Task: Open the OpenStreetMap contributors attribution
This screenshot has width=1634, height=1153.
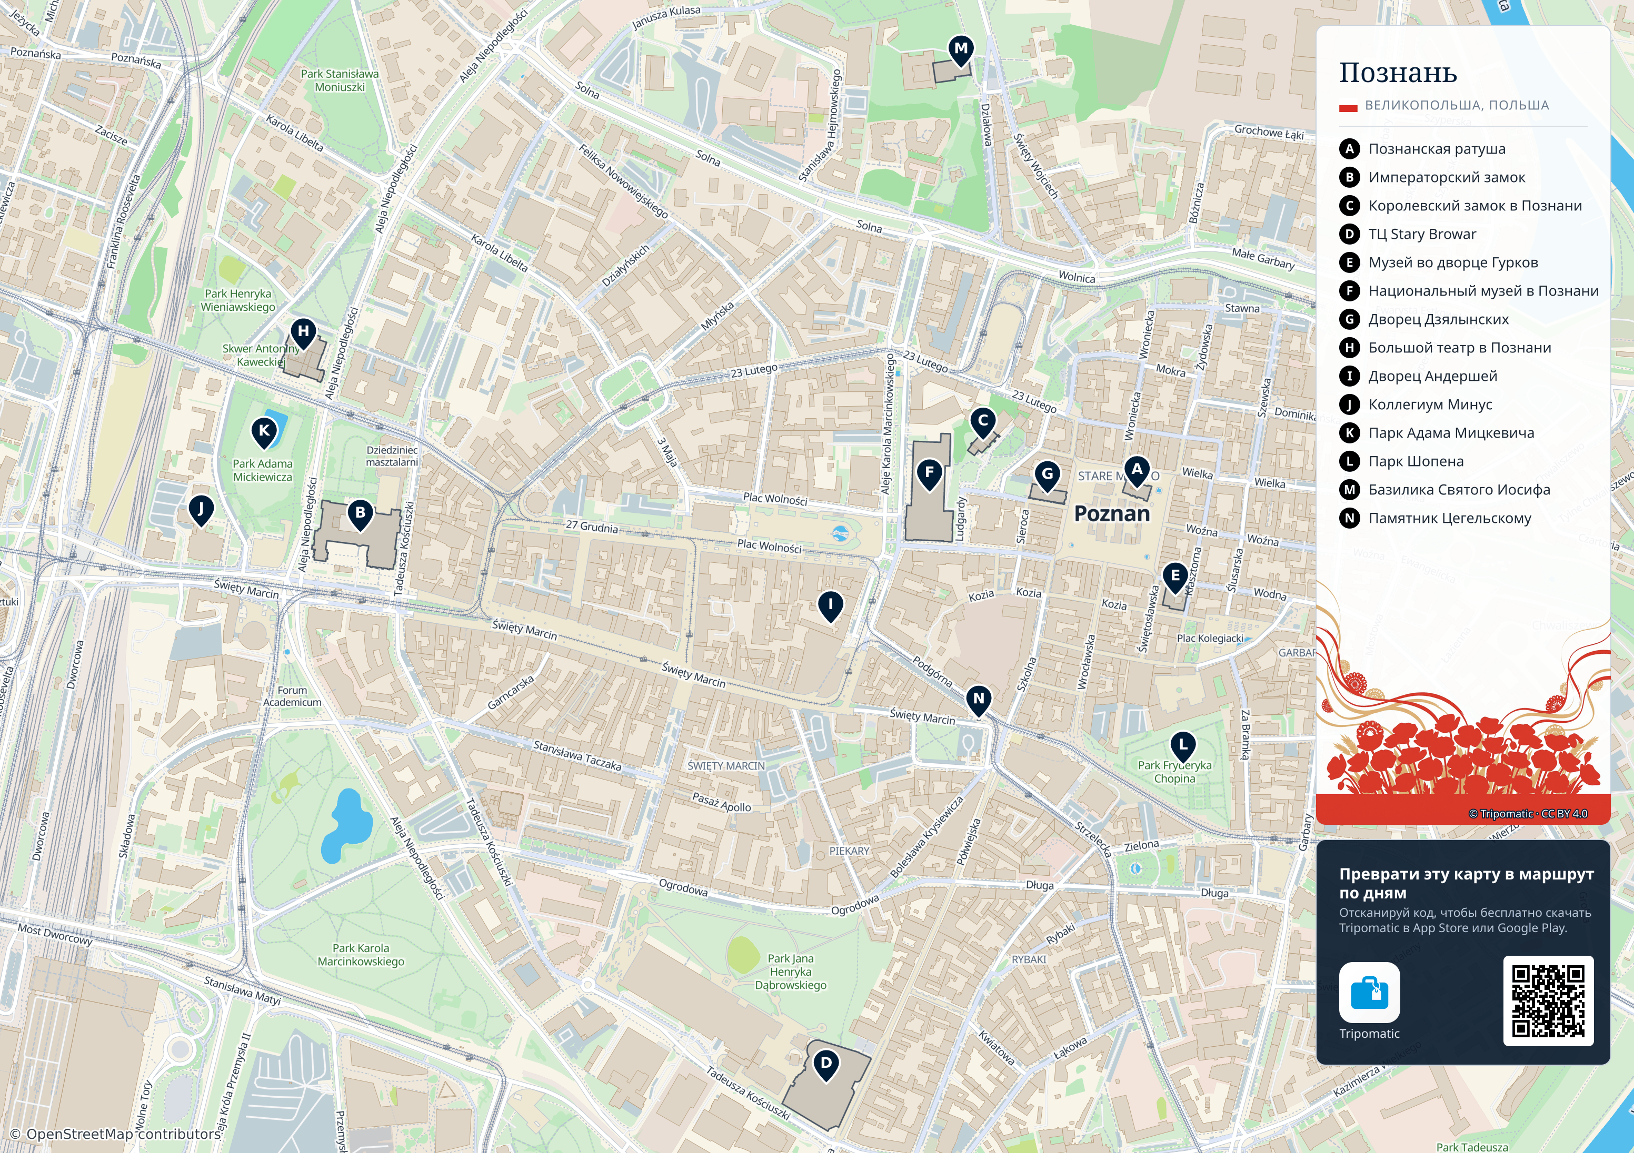Action: click(x=116, y=1134)
